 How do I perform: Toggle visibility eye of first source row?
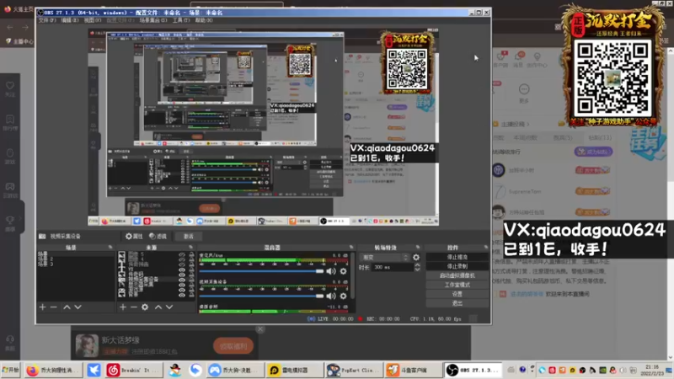coord(182,254)
